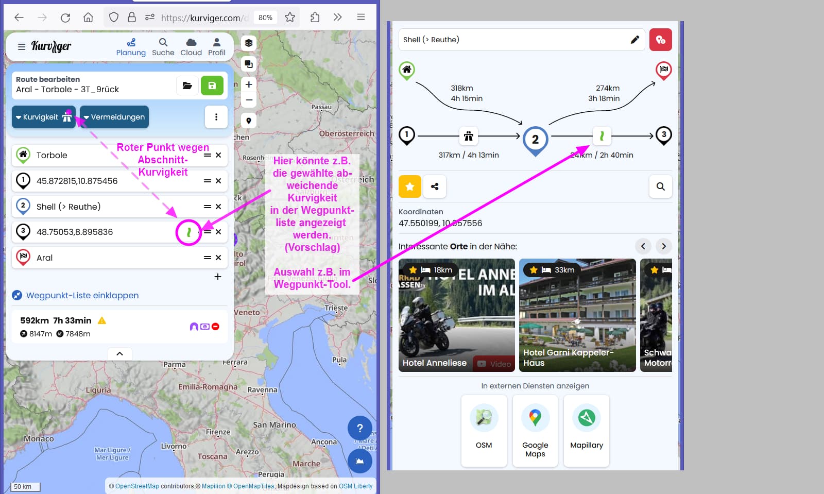Open the OSM Liberty attribution link
Viewport: 824px width, 494px height.
(355, 486)
